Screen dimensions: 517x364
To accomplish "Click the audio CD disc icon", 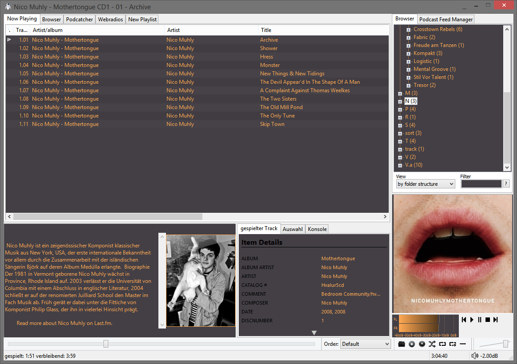I will pyautogui.click(x=411, y=344).
